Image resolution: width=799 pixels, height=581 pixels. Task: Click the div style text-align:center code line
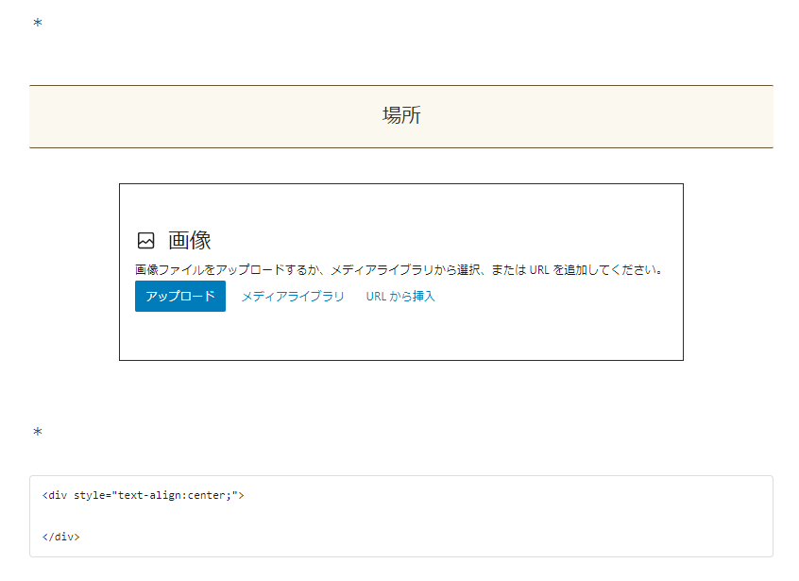click(x=144, y=495)
